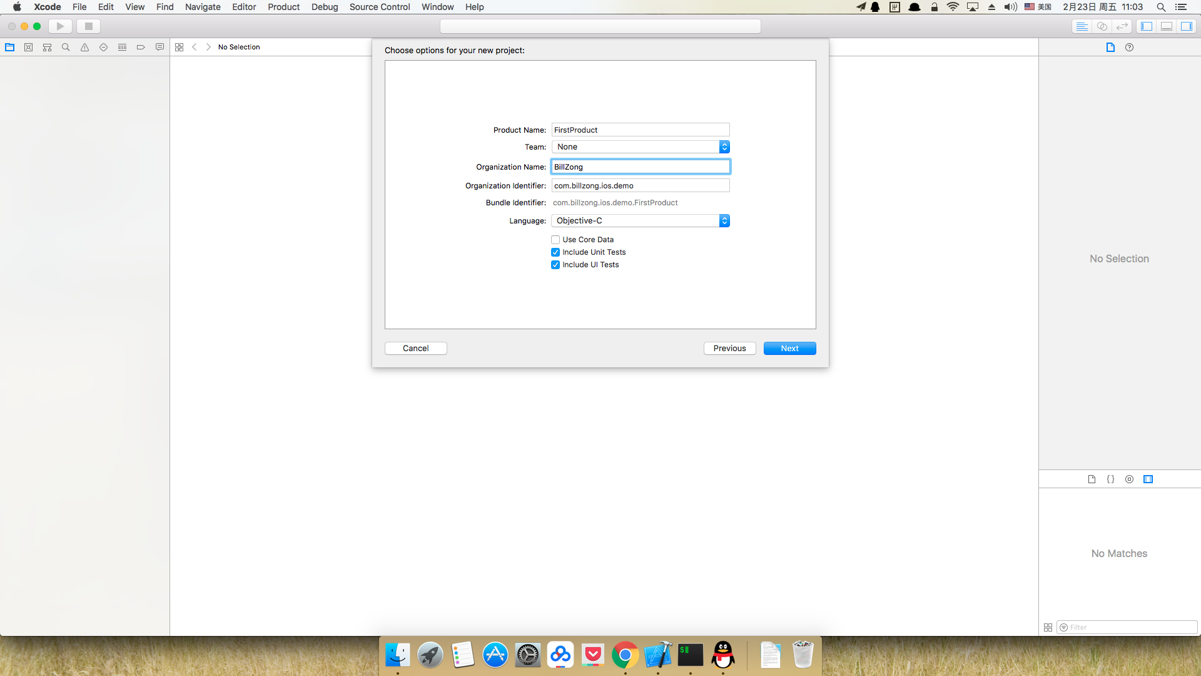Toggle the Assistant editor icon

click(1102, 26)
